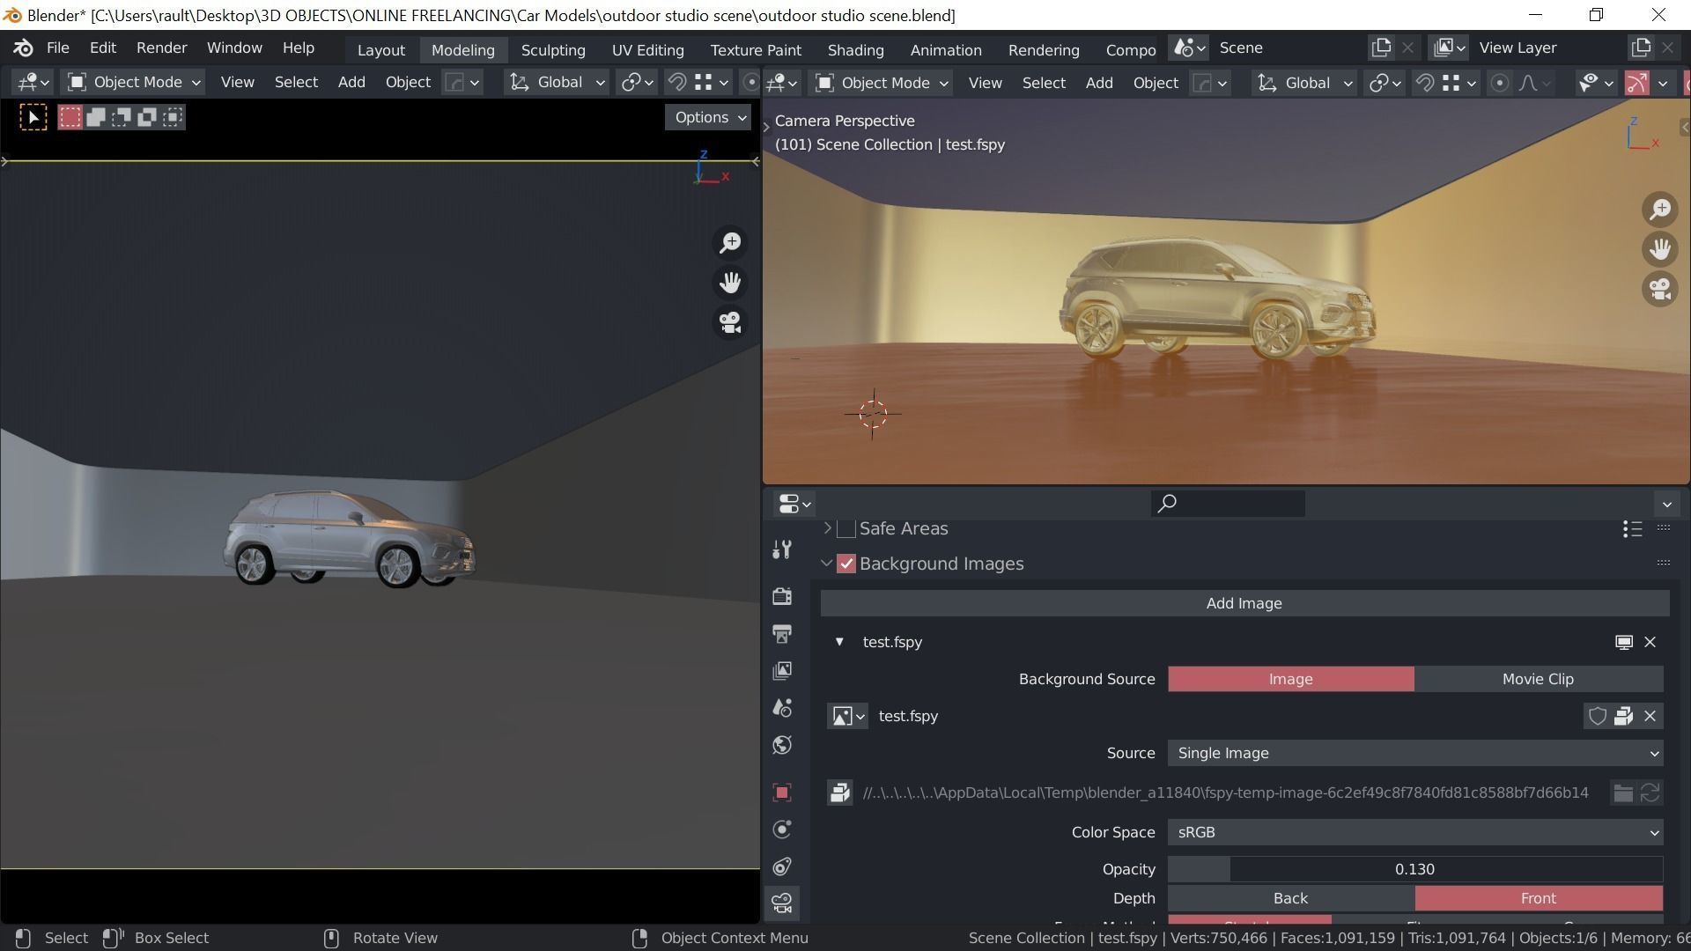Screen dimensions: 1691x951
Task: Toggle camera view icon in Camera Perspective viewport
Action: point(1660,289)
